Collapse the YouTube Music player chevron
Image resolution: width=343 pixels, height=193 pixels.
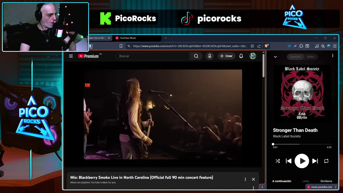click(x=275, y=57)
